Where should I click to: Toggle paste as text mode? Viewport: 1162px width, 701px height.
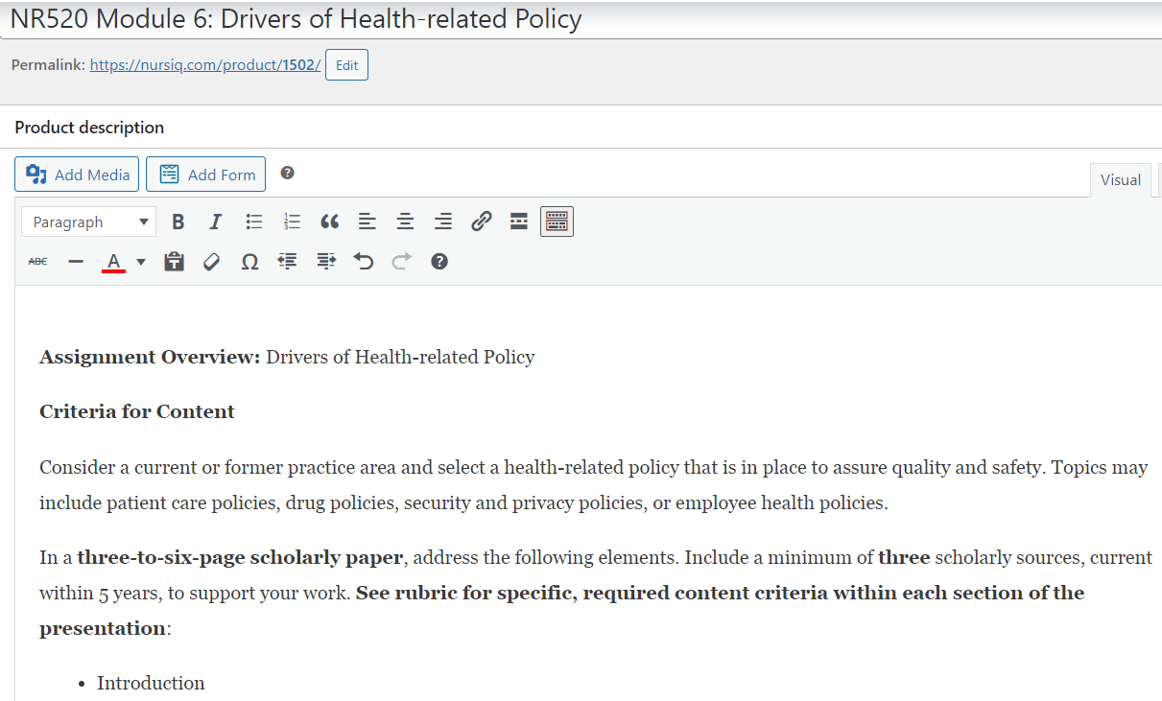(x=174, y=262)
